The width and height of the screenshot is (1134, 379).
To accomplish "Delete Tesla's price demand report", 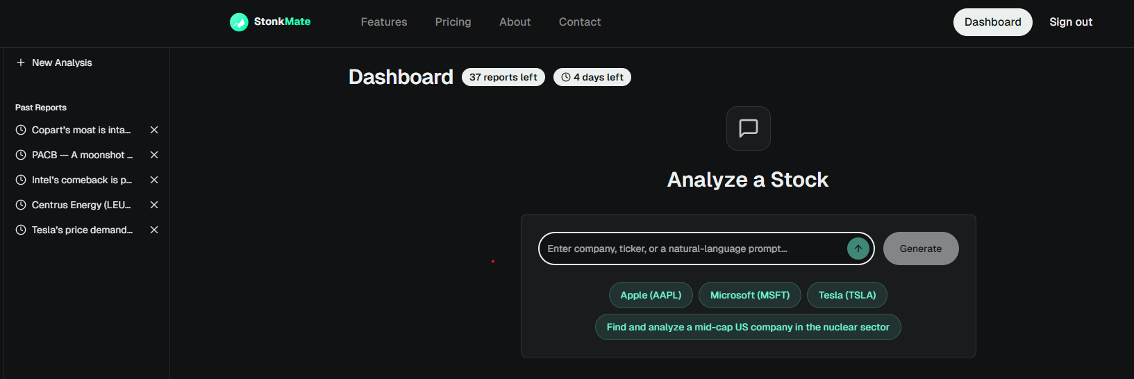I will (154, 230).
